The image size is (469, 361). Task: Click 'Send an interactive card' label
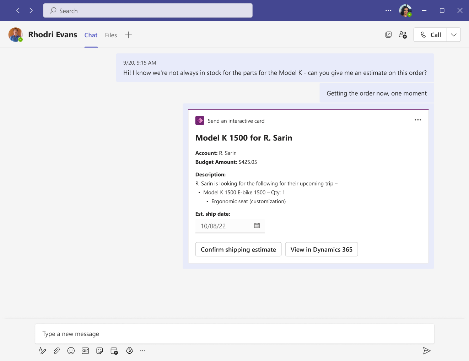point(236,121)
